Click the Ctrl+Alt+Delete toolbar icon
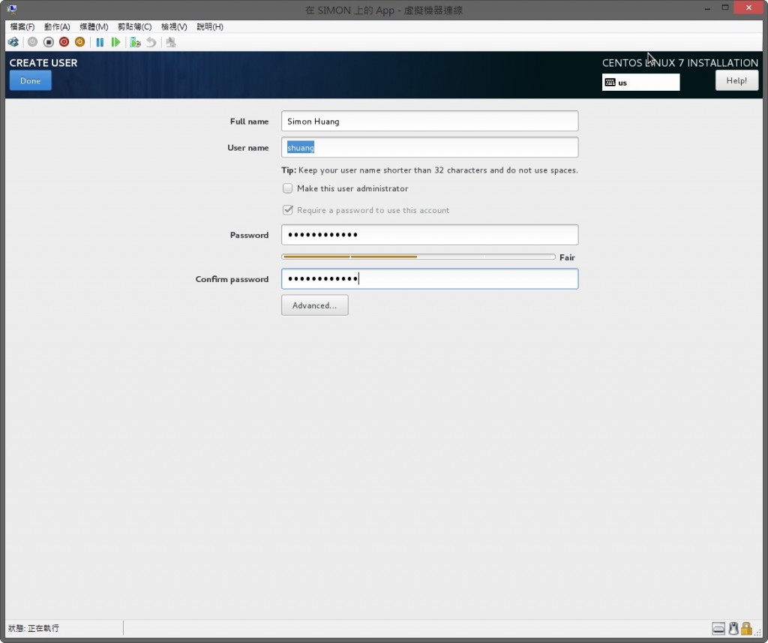 point(13,42)
